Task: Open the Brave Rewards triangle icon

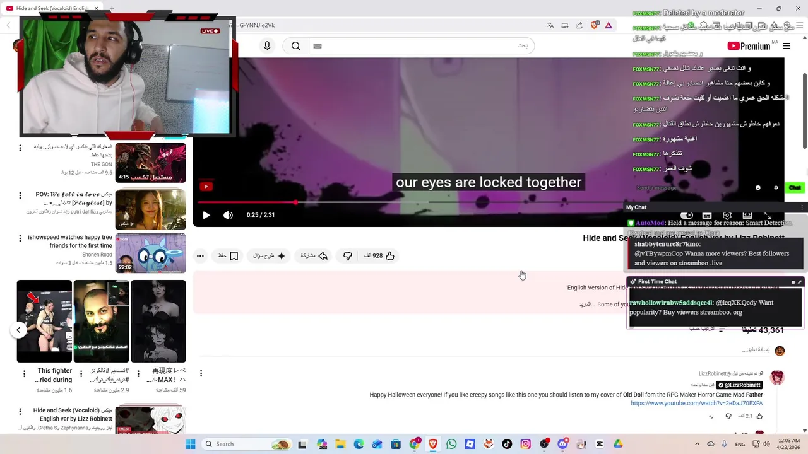Action: click(x=608, y=25)
